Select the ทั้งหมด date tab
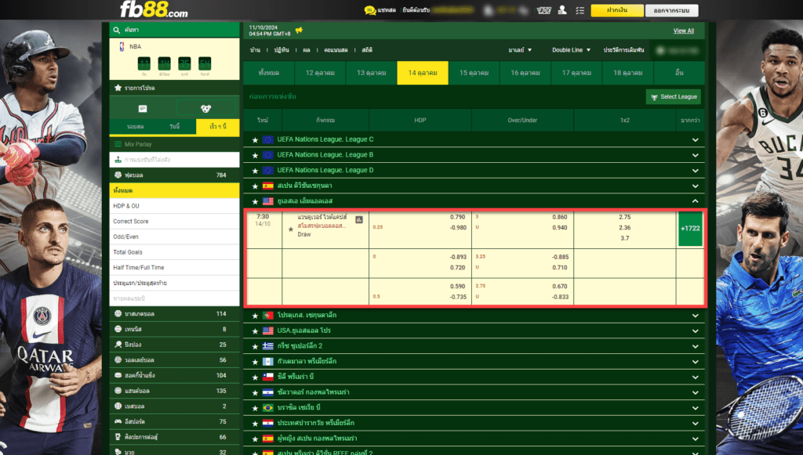The width and height of the screenshot is (803, 455). tap(269, 73)
